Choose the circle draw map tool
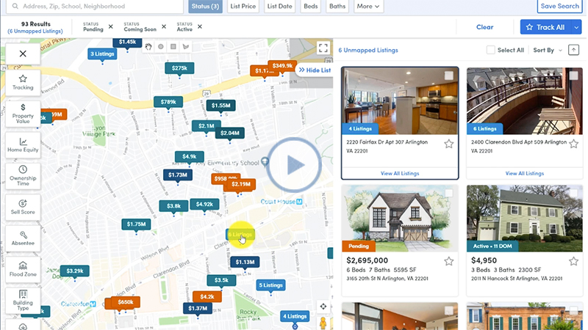Viewport: 588px width, 330px height. pos(161,47)
